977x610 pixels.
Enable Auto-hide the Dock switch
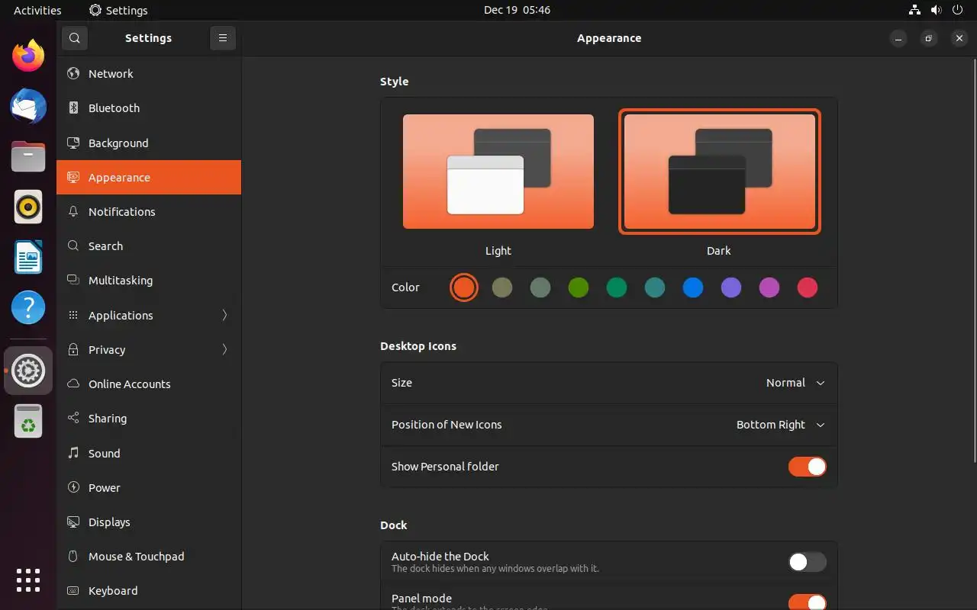click(808, 562)
